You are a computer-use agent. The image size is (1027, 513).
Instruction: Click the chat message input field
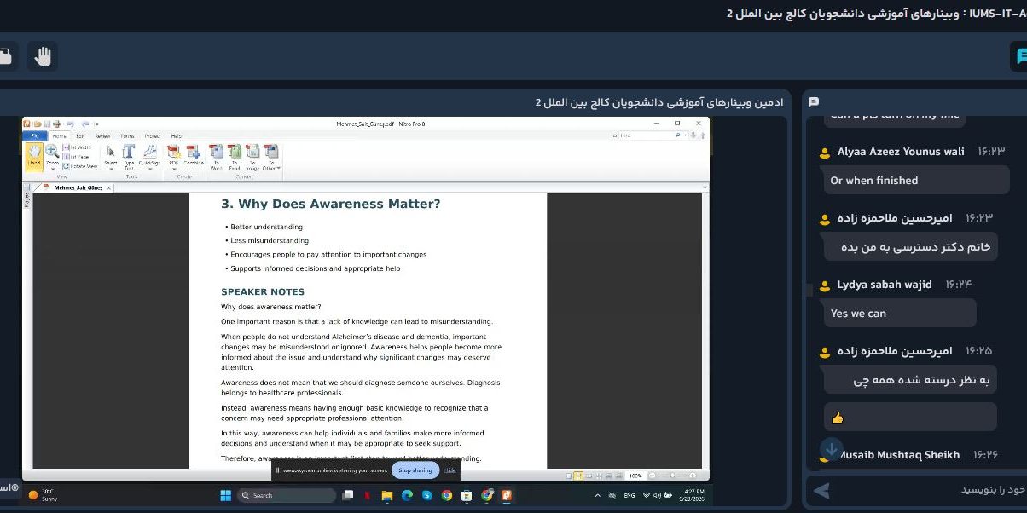point(930,490)
